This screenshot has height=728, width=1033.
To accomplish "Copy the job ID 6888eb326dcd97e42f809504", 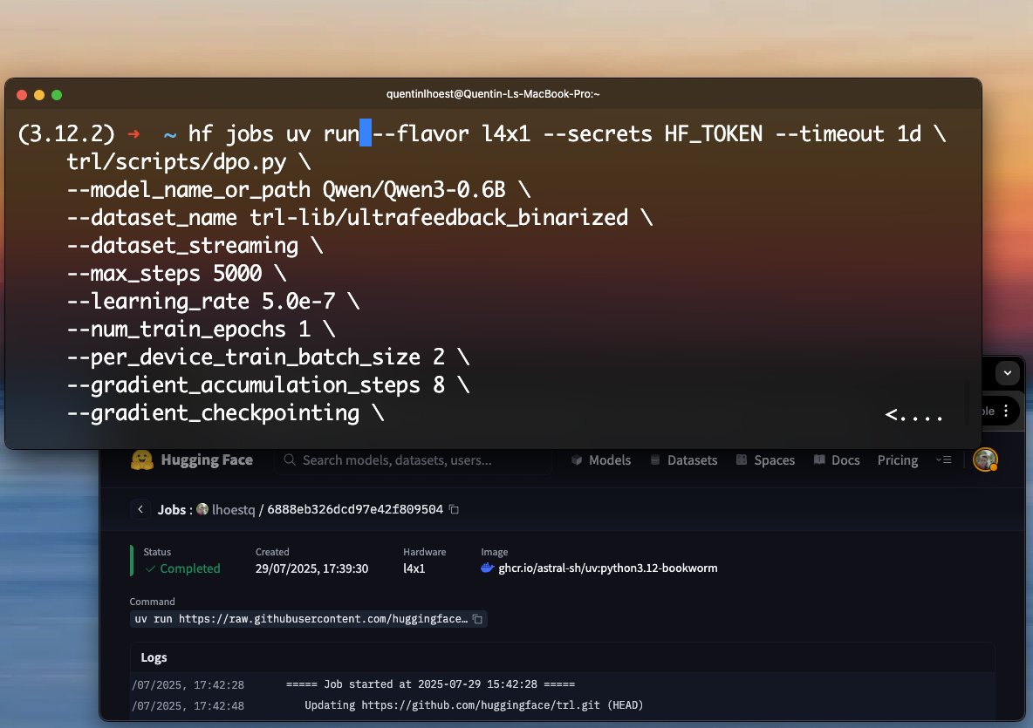I will [454, 509].
